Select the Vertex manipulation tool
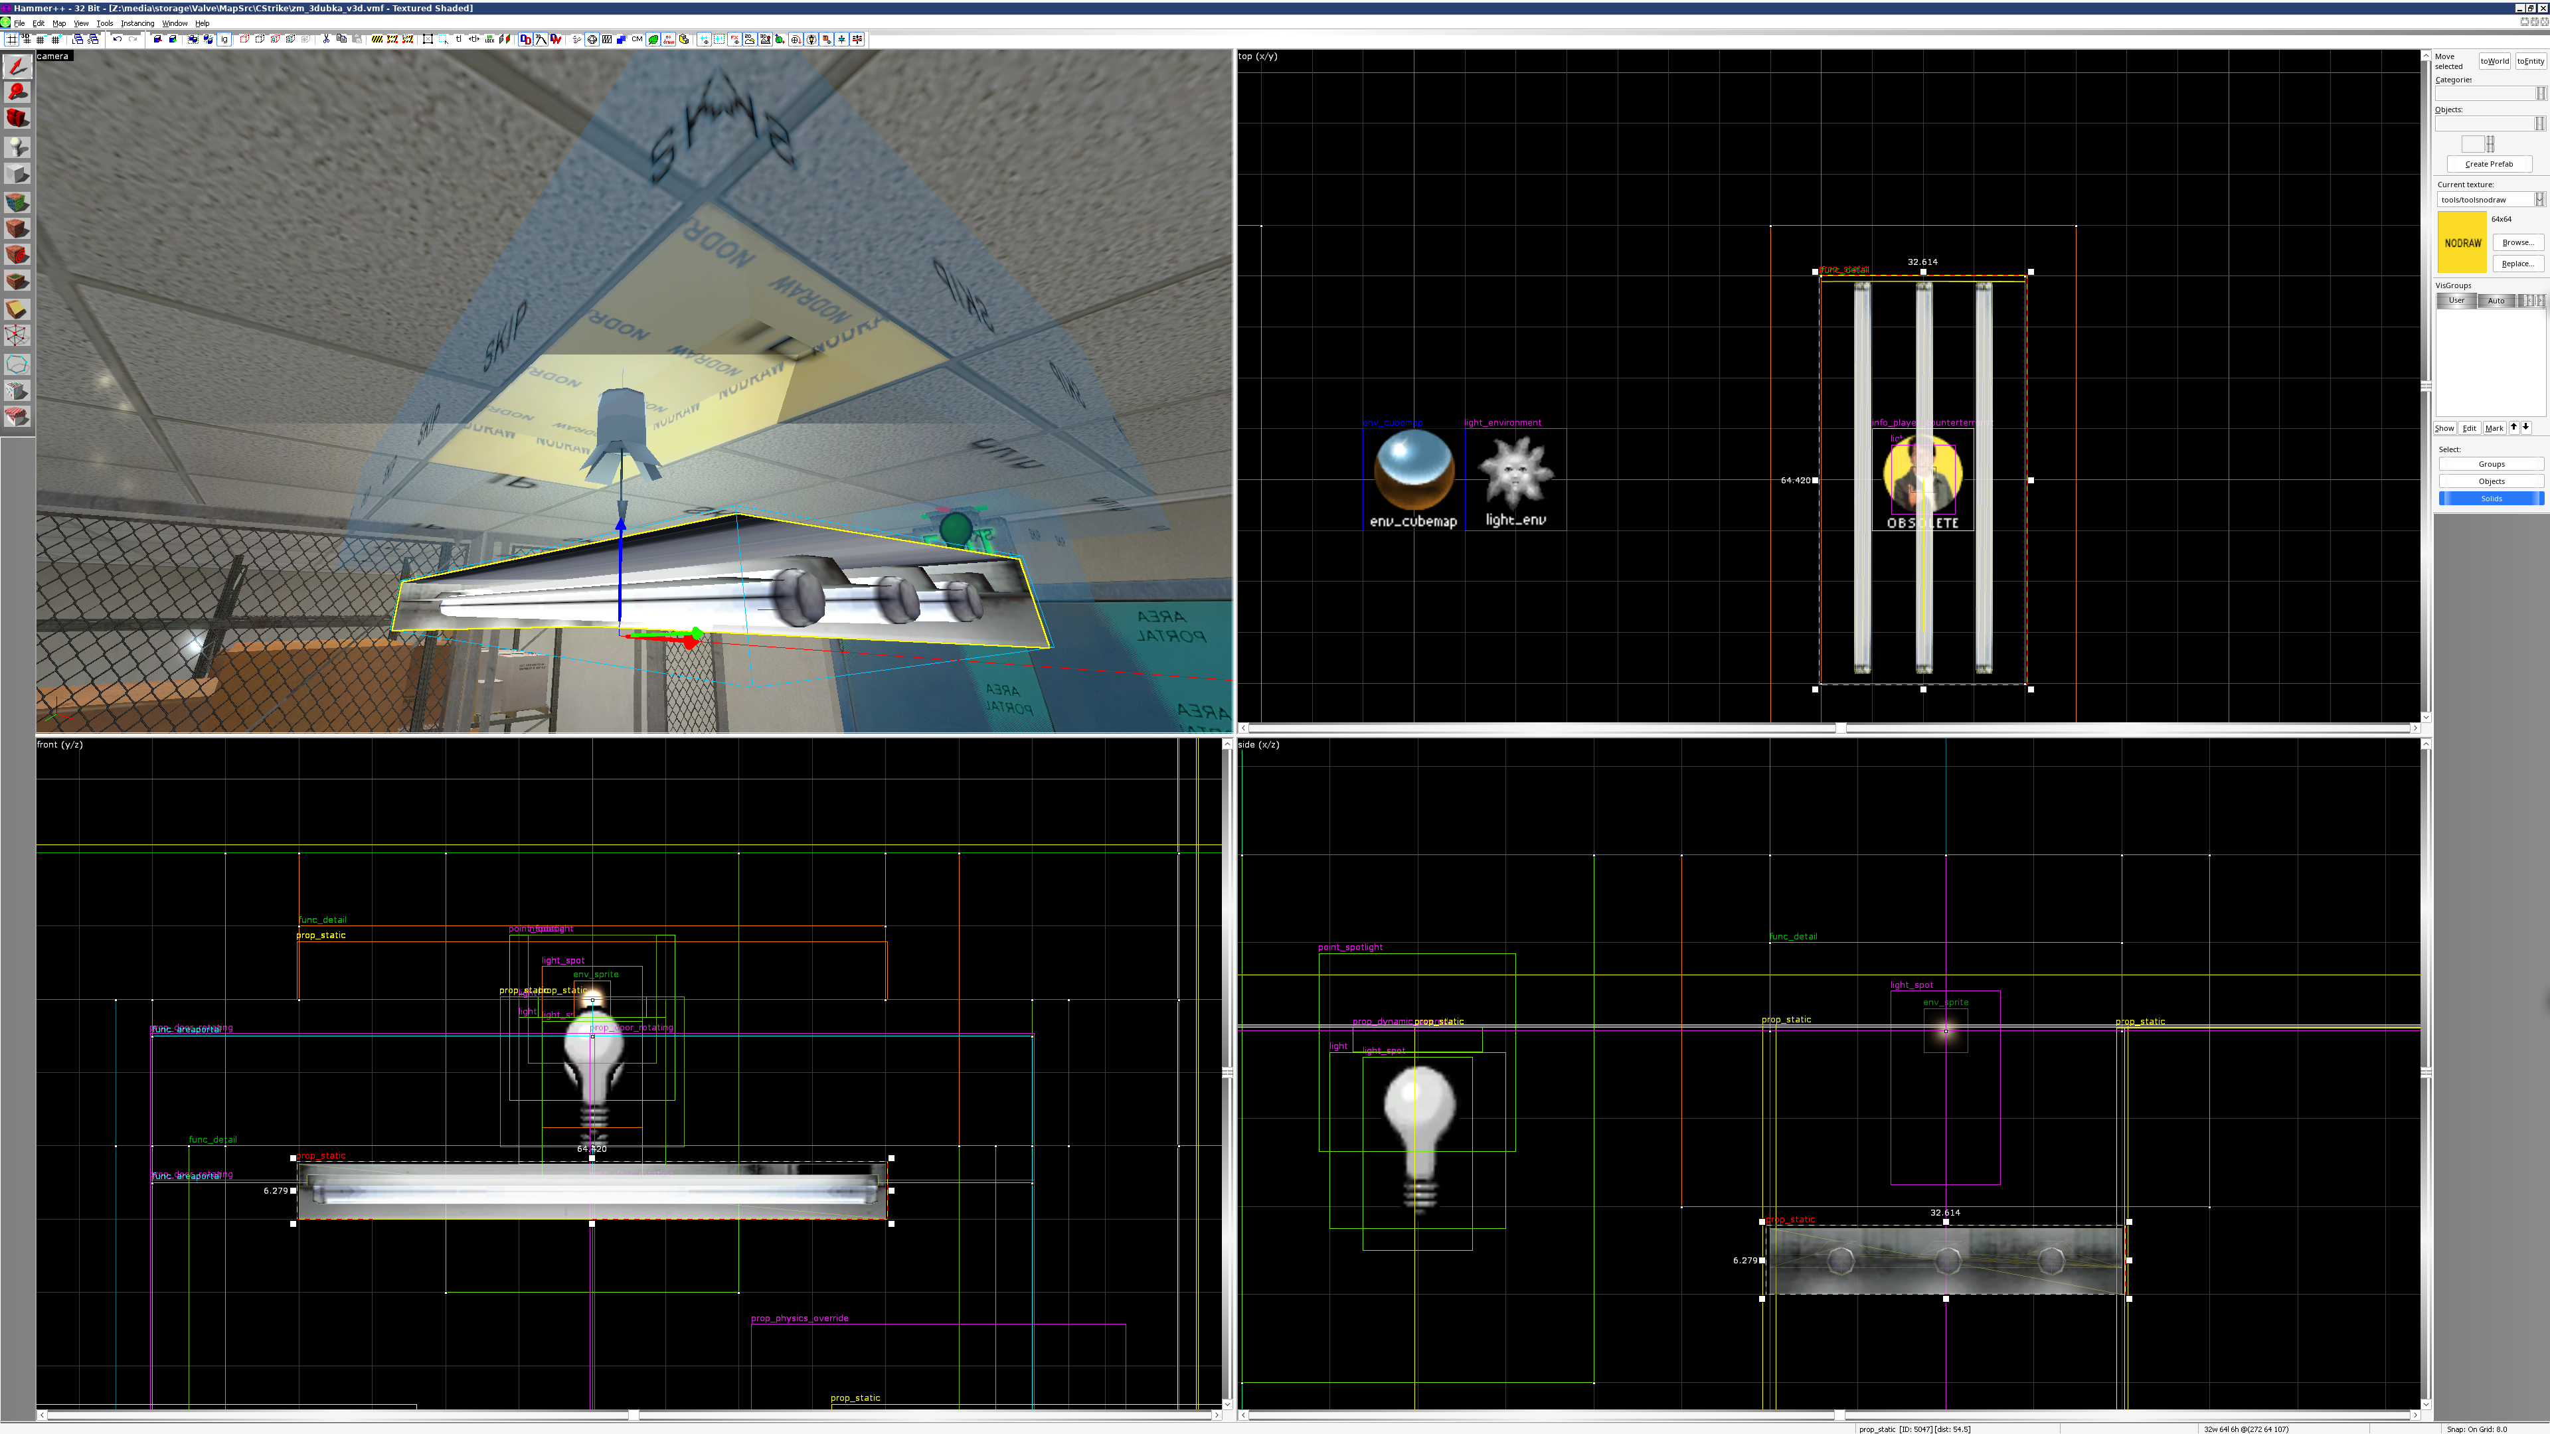This screenshot has height=1434, width=2550. click(17, 337)
